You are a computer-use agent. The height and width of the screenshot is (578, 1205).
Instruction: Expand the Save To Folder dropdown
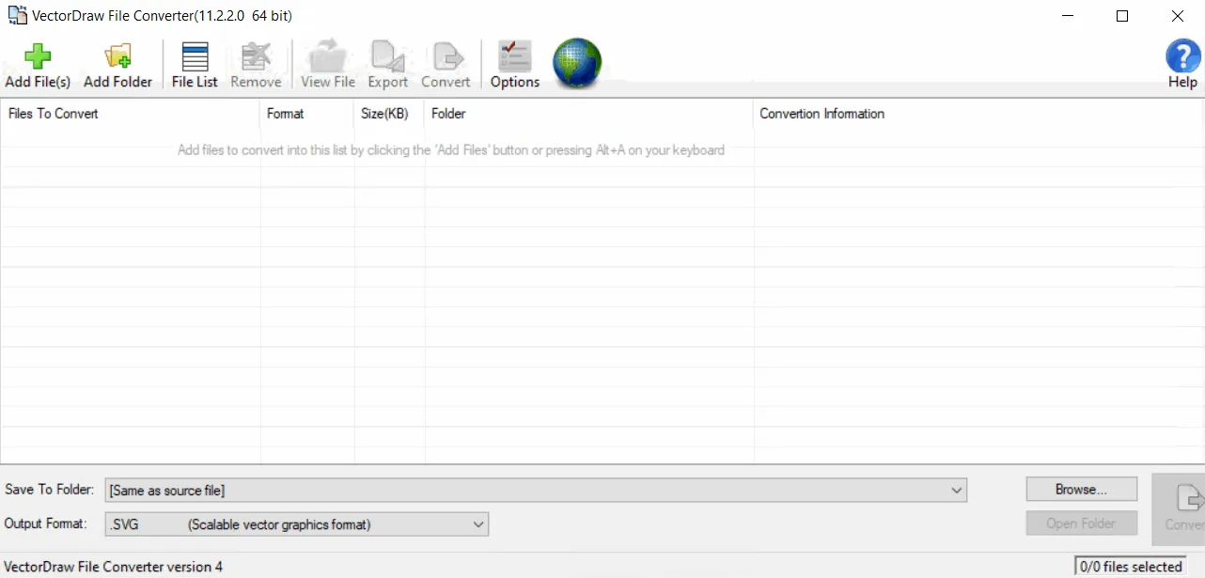click(x=957, y=491)
